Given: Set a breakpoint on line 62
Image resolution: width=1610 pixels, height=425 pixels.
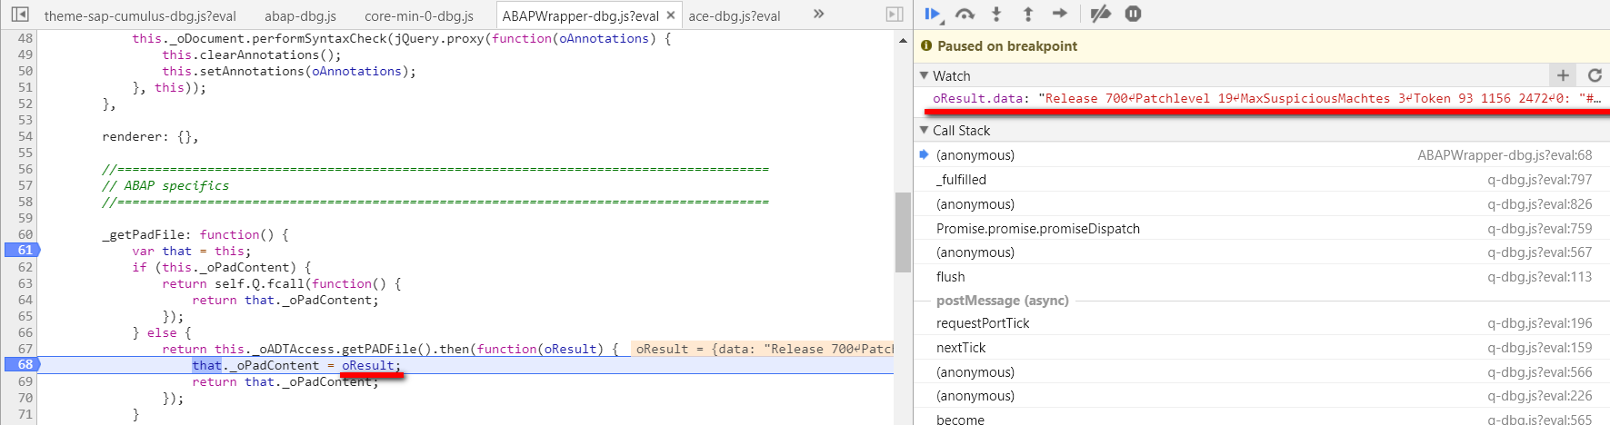Looking at the screenshot, I should (x=25, y=267).
